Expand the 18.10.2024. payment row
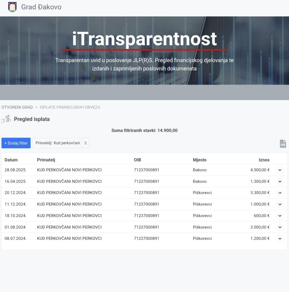 pyautogui.click(x=280, y=216)
